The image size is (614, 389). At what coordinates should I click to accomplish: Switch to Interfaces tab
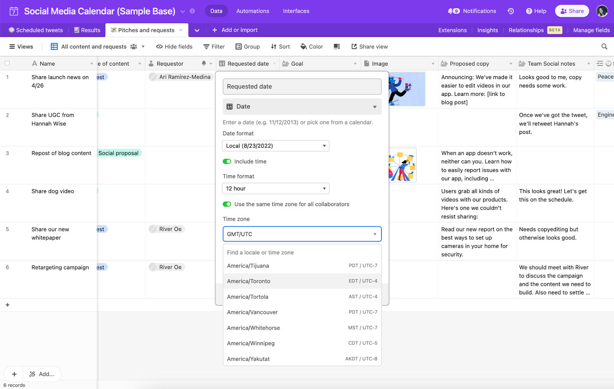[296, 11]
